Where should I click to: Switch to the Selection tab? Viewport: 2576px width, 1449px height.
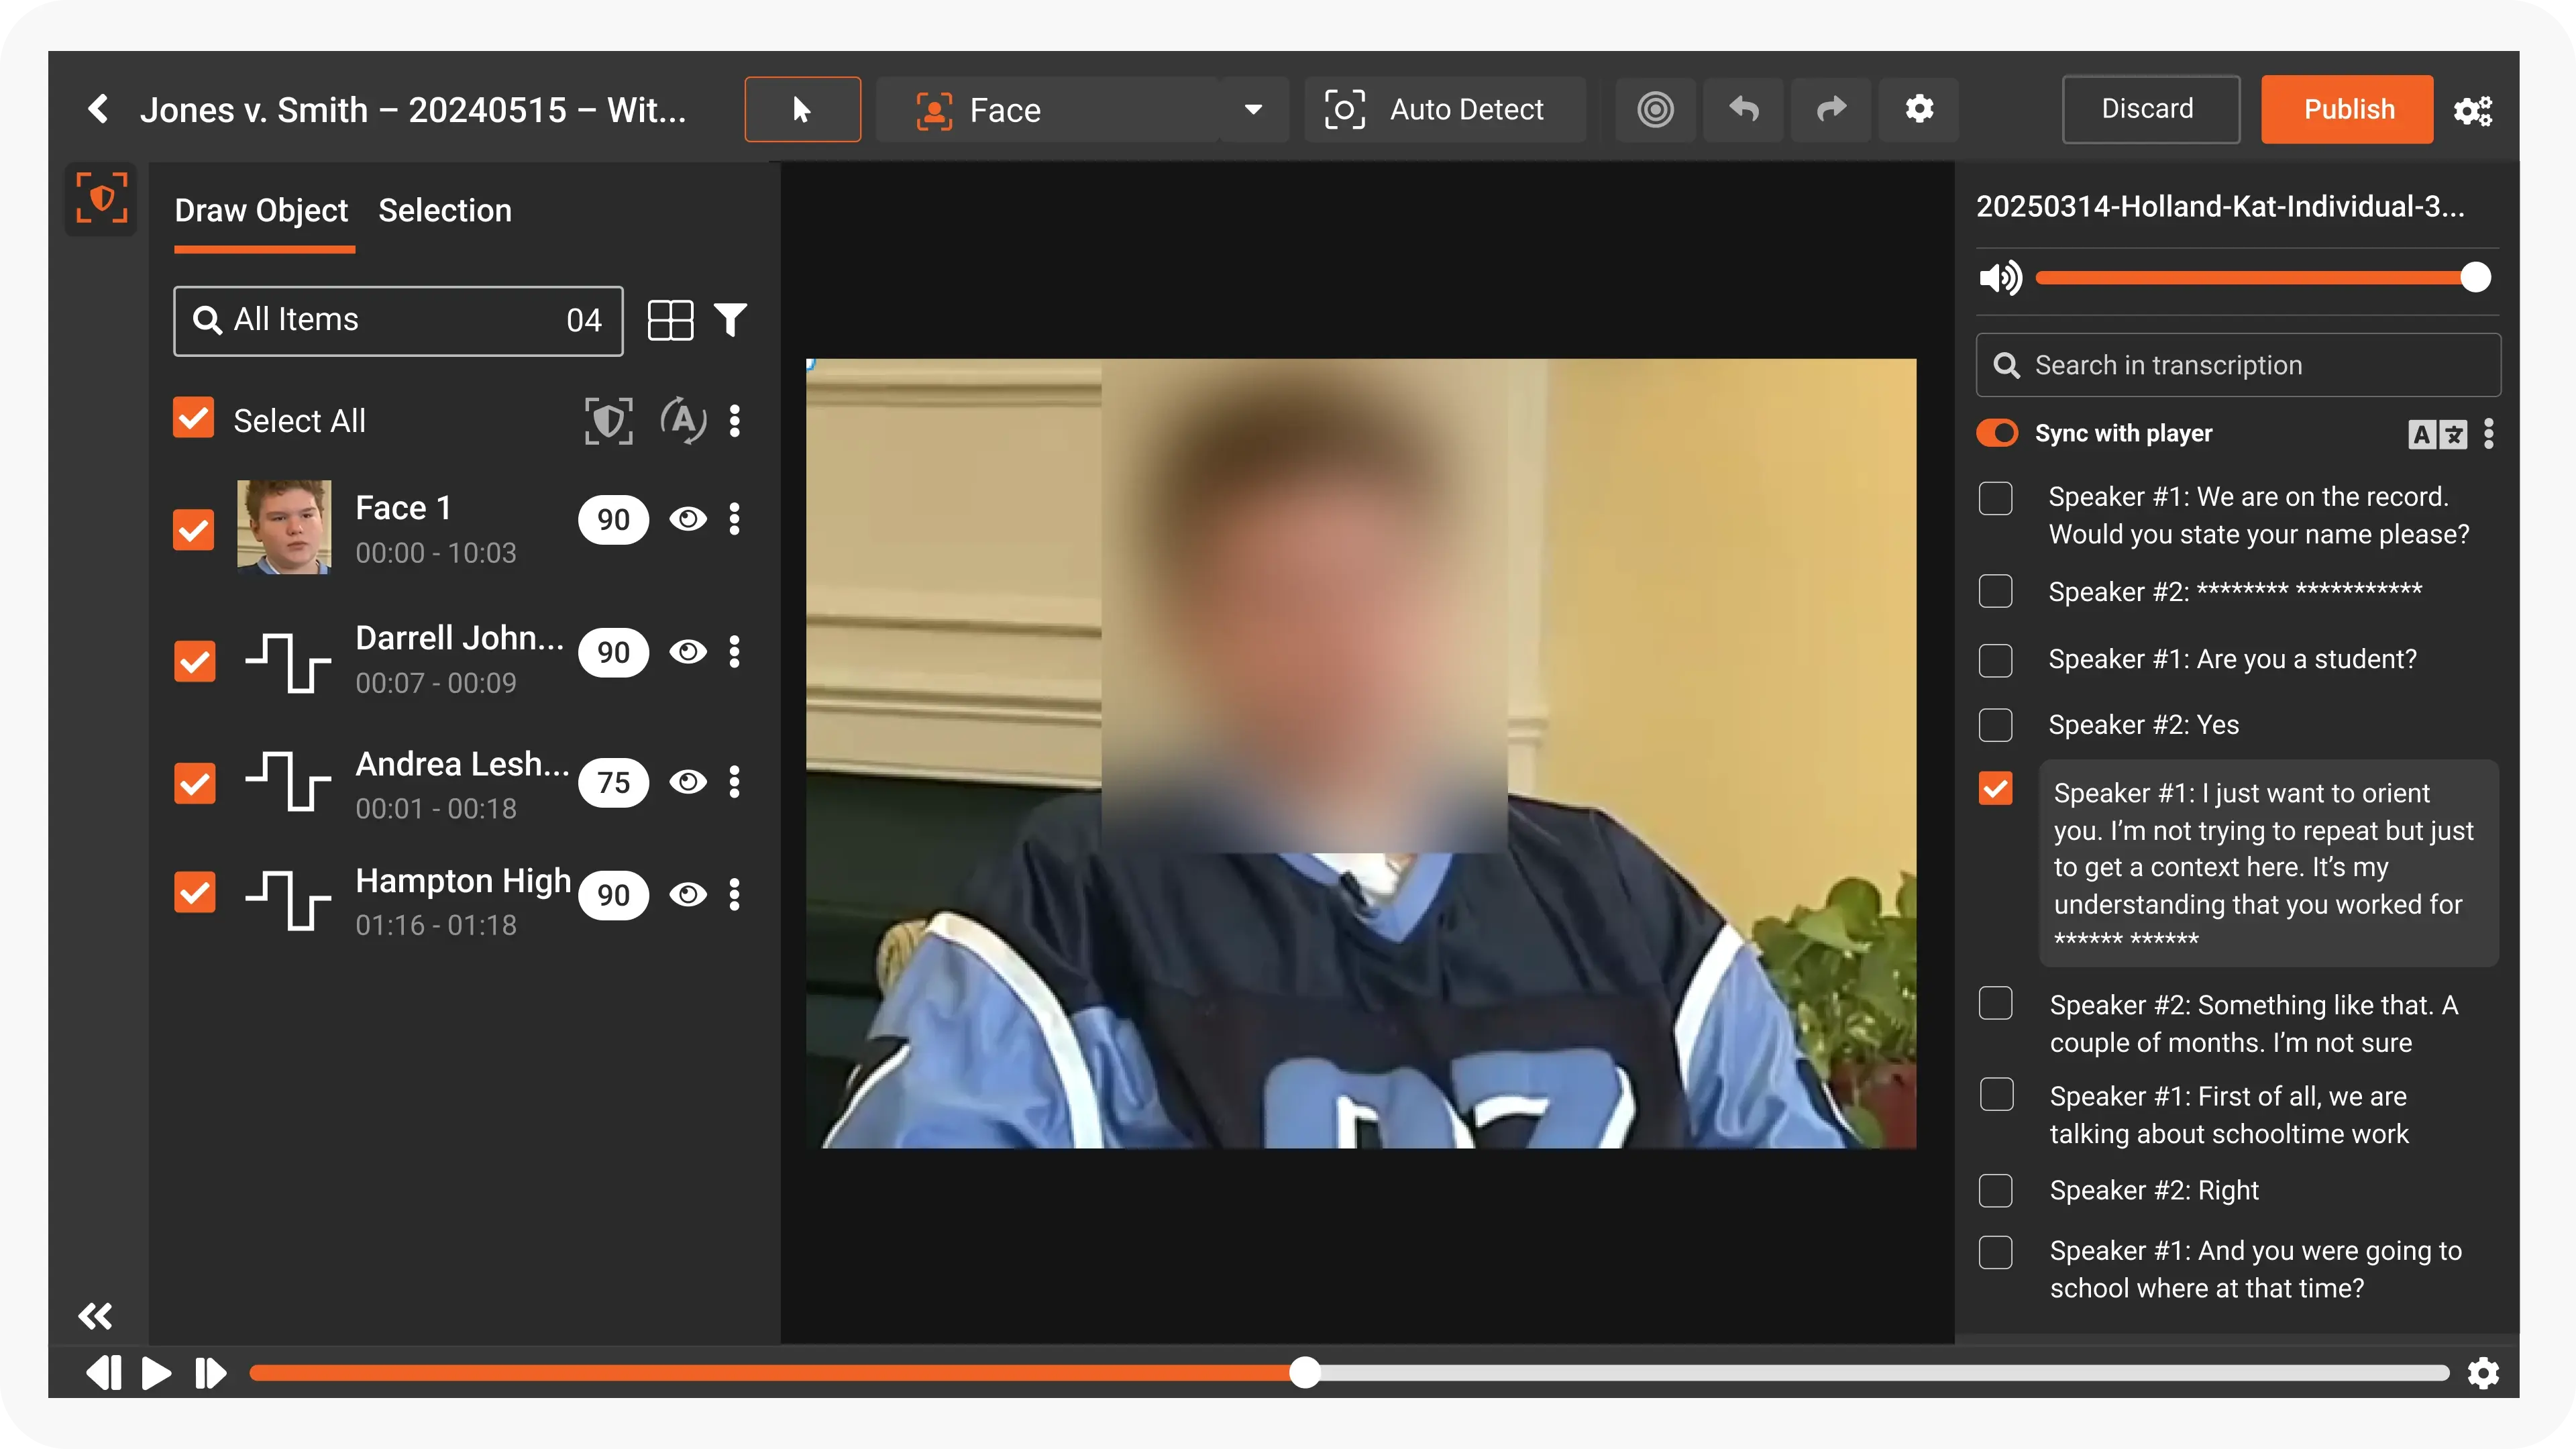(x=445, y=210)
